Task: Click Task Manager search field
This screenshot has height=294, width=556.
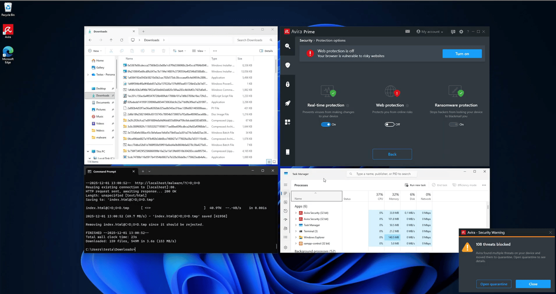Action: [381, 173]
